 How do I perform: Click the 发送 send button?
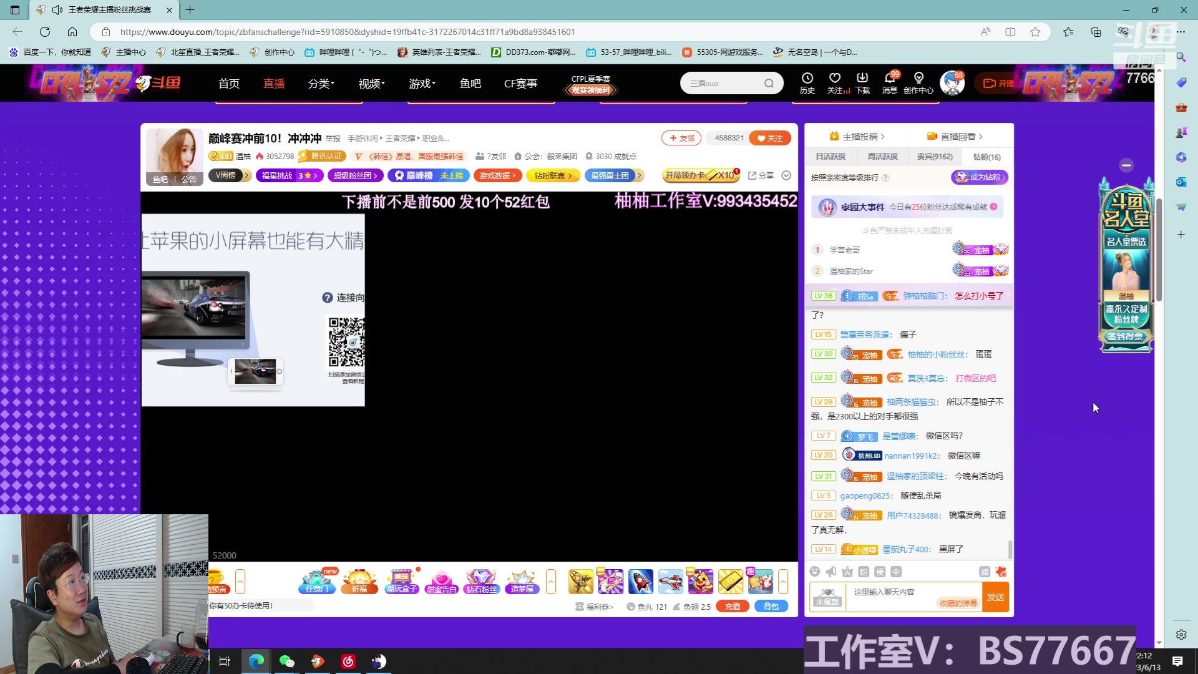pos(995,597)
